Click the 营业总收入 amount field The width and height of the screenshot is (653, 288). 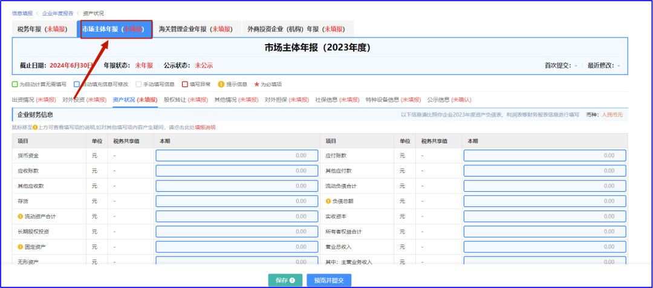(x=545, y=247)
